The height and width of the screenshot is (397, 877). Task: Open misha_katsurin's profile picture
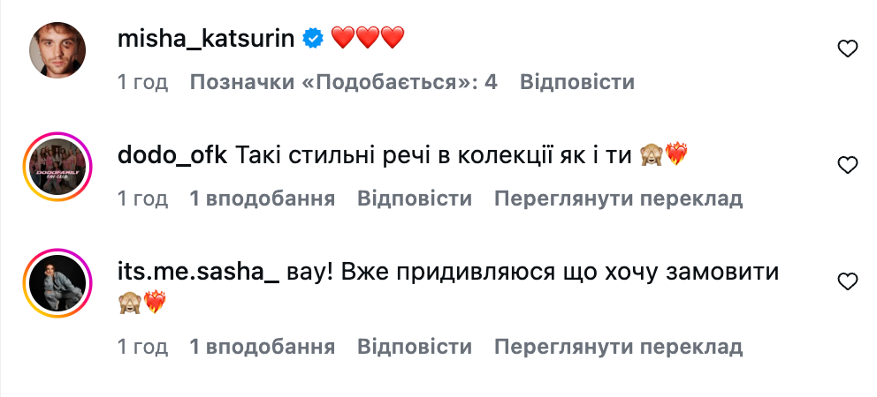click(58, 49)
